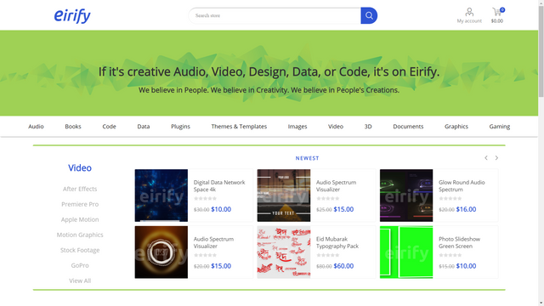Click Glow Round Audio Spectrum title
Image resolution: width=544 pixels, height=306 pixels.
tap(462, 185)
